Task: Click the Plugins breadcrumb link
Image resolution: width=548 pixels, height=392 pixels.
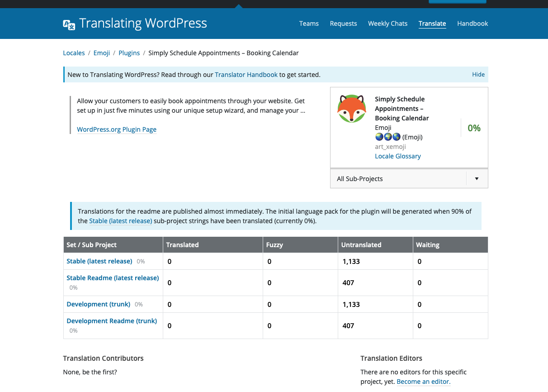Action: coord(129,53)
